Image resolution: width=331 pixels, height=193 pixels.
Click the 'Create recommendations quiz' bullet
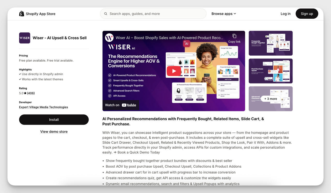(x=168, y=178)
